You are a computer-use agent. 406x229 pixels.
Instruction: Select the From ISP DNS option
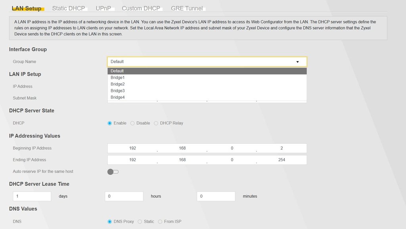(160, 221)
